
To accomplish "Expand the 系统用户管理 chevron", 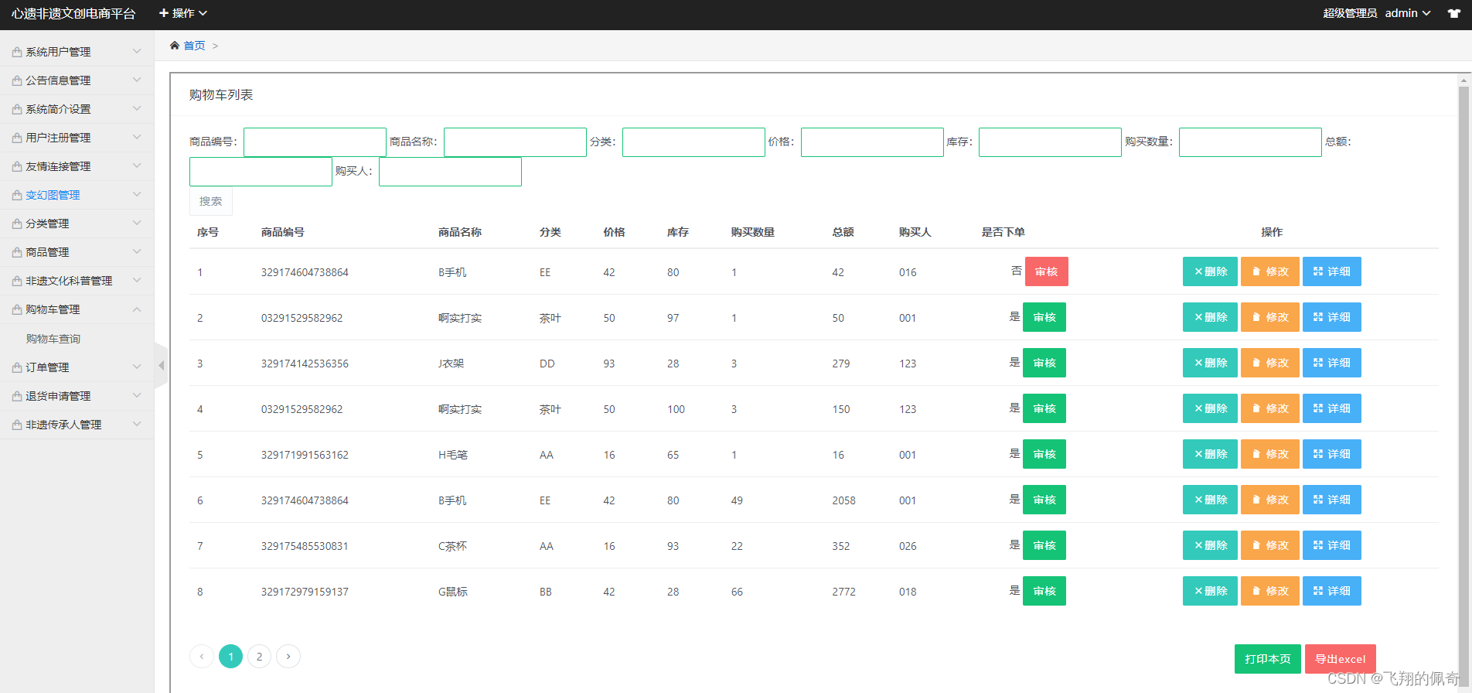I will [137, 52].
